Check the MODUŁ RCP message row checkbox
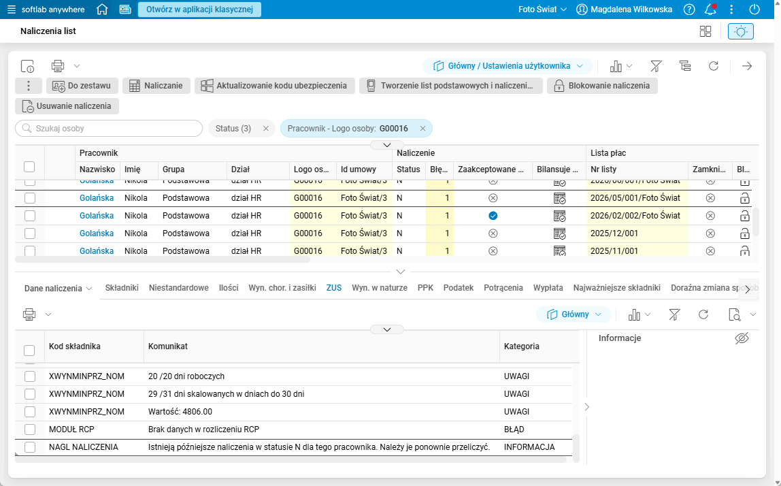Image resolution: width=781 pixels, height=486 pixels. coord(30,430)
